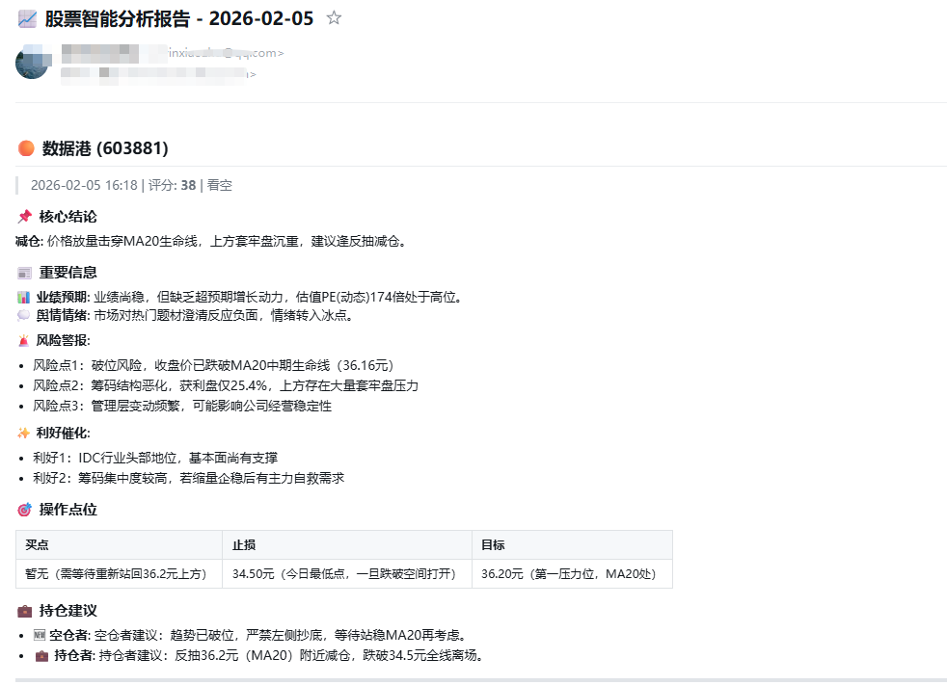Screen dimensions: 947x685
Task: Click the blurred recipient address line
Action: pyautogui.click(x=159, y=74)
